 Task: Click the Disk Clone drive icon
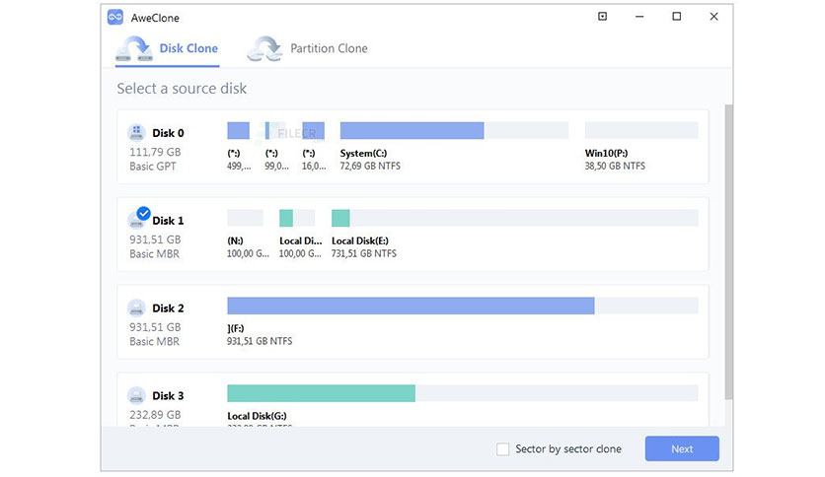pos(134,48)
